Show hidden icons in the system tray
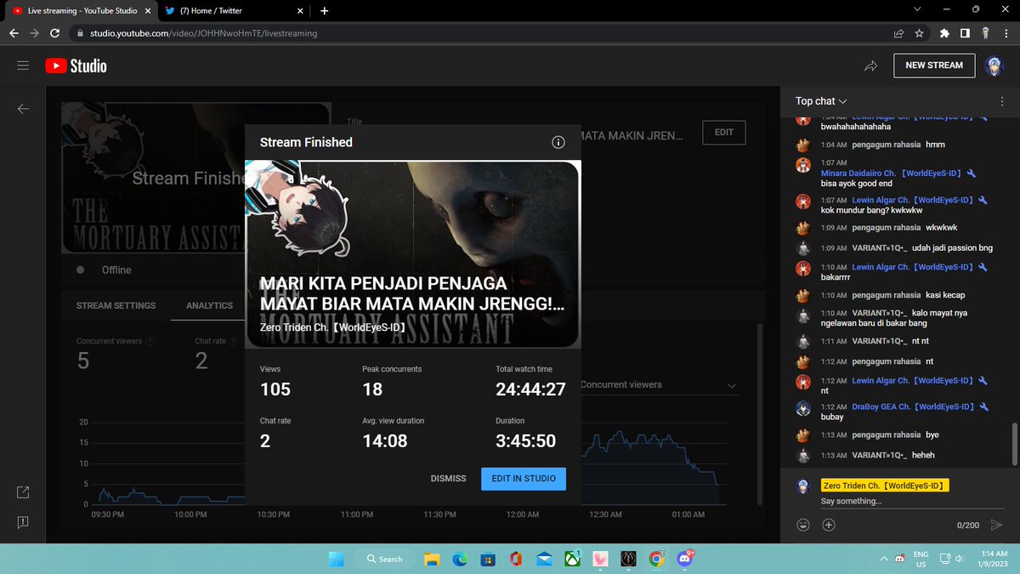 (x=885, y=559)
